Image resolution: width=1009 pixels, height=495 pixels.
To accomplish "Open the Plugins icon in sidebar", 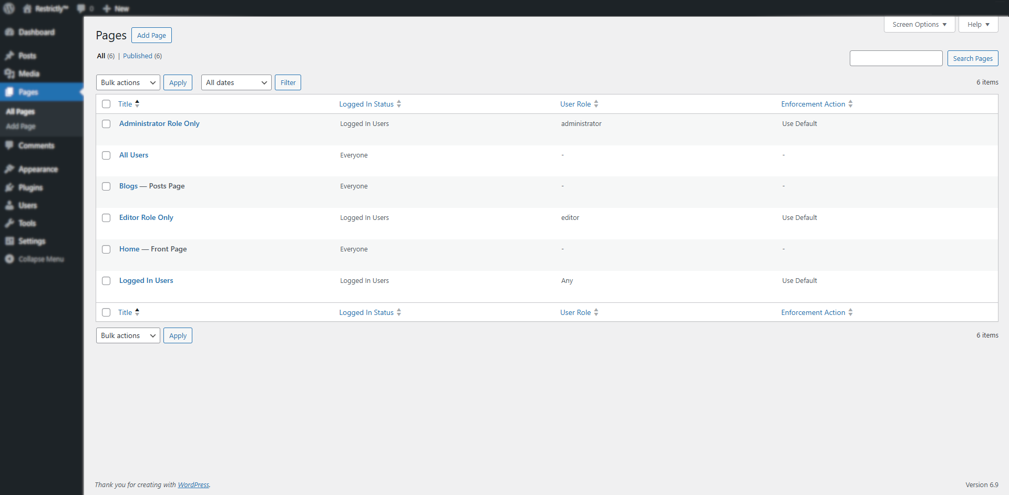I will pos(9,188).
